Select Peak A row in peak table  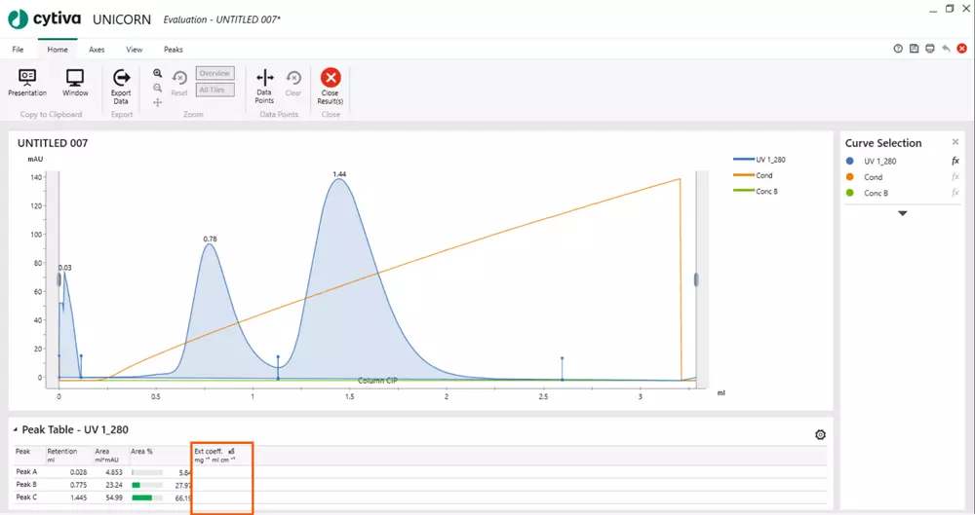(x=420, y=472)
